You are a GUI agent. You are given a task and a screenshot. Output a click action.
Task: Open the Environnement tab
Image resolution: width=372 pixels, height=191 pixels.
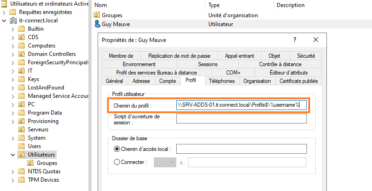[139, 64]
